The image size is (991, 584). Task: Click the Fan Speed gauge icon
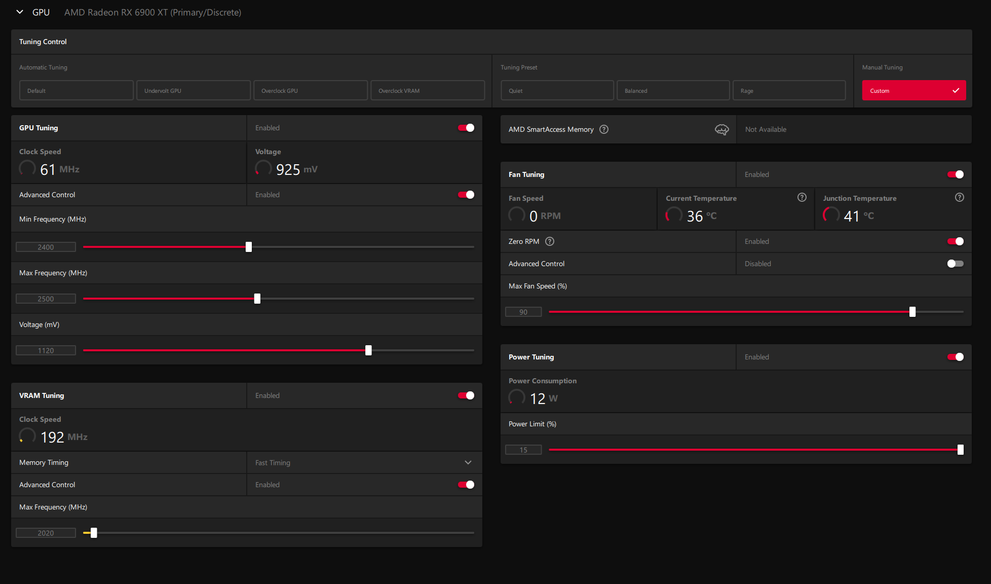pos(517,214)
